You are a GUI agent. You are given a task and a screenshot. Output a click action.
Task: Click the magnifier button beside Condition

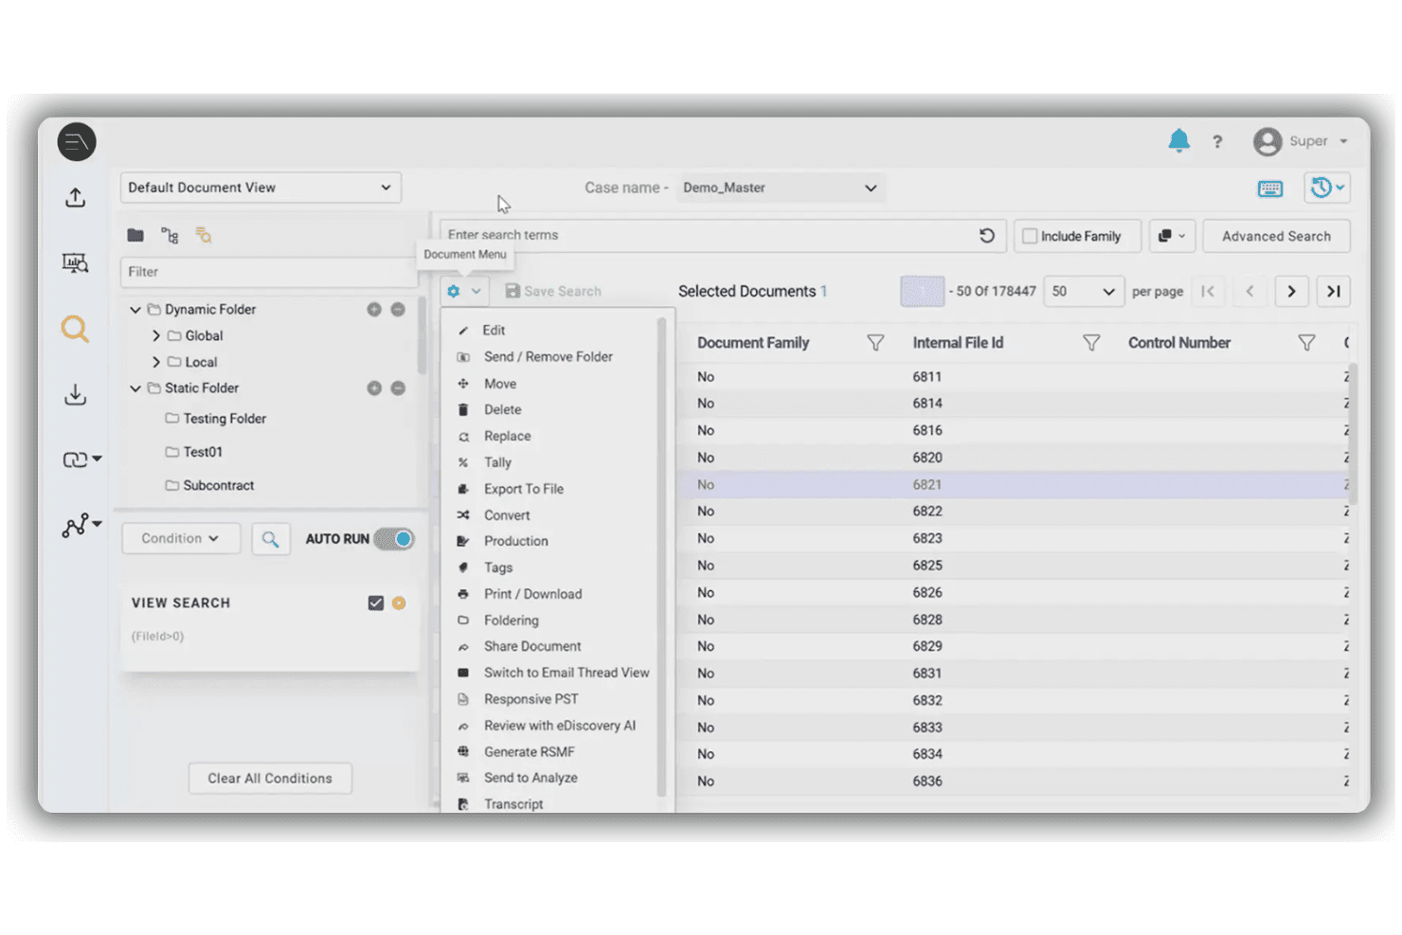[x=270, y=539]
